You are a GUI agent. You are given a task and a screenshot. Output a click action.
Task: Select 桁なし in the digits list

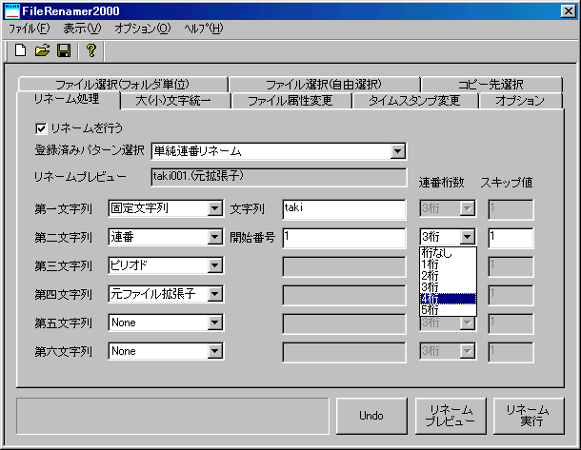[448, 253]
